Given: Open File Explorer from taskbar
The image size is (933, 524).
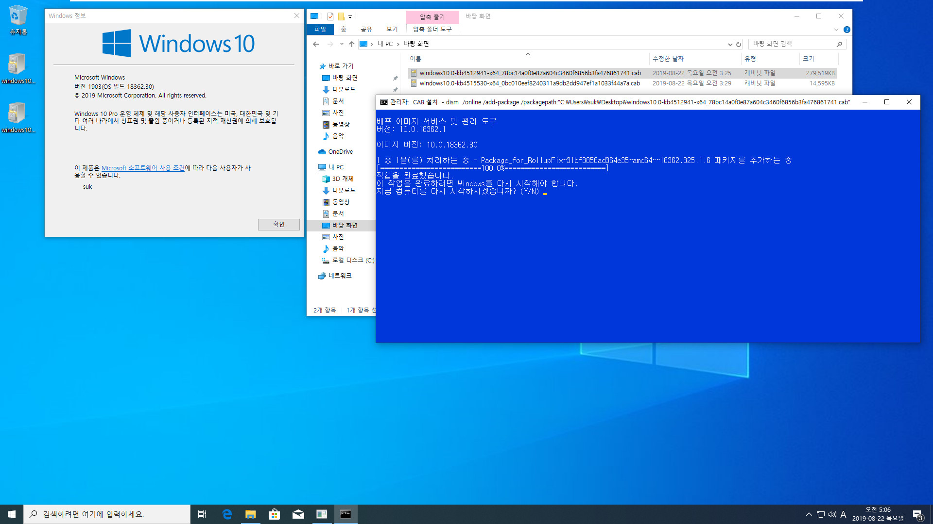Looking at the screenshot, I should pos(250,514).
